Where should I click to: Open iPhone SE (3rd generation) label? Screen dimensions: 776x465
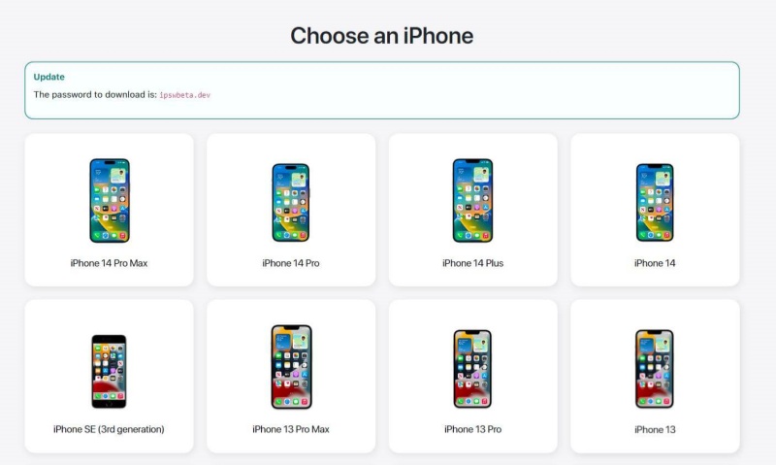coord(109,429)
